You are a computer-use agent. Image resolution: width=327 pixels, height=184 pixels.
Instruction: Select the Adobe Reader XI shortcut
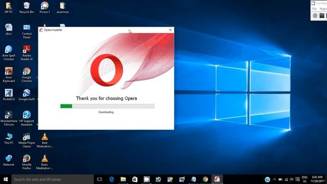[x=27, y=53]
